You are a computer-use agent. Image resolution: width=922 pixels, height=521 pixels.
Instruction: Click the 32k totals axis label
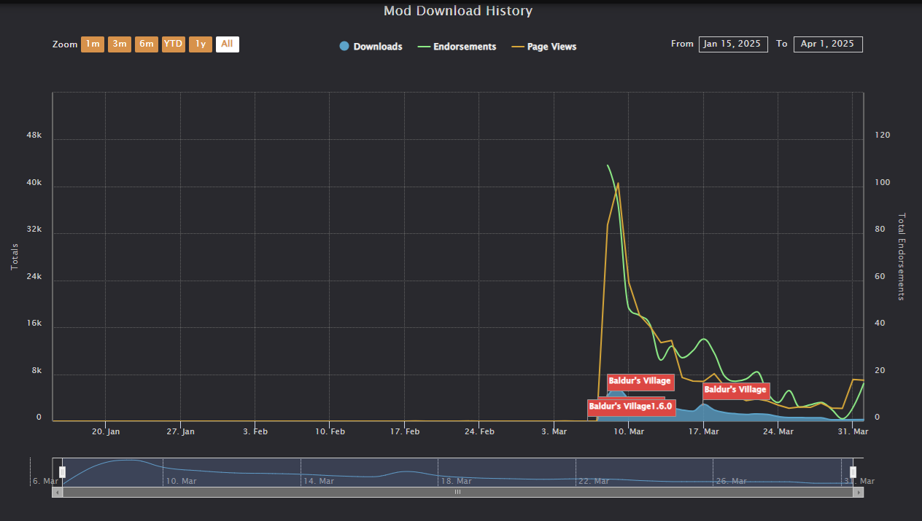coord(35,230)
